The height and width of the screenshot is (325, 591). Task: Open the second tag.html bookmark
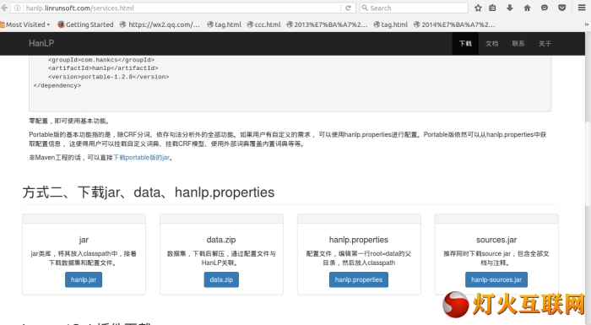(390, 24)
